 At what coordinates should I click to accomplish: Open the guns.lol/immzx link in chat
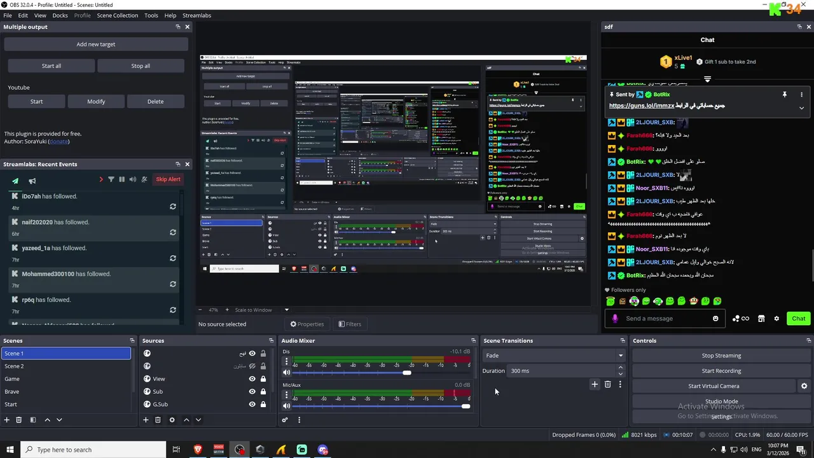tap(642, 106)
